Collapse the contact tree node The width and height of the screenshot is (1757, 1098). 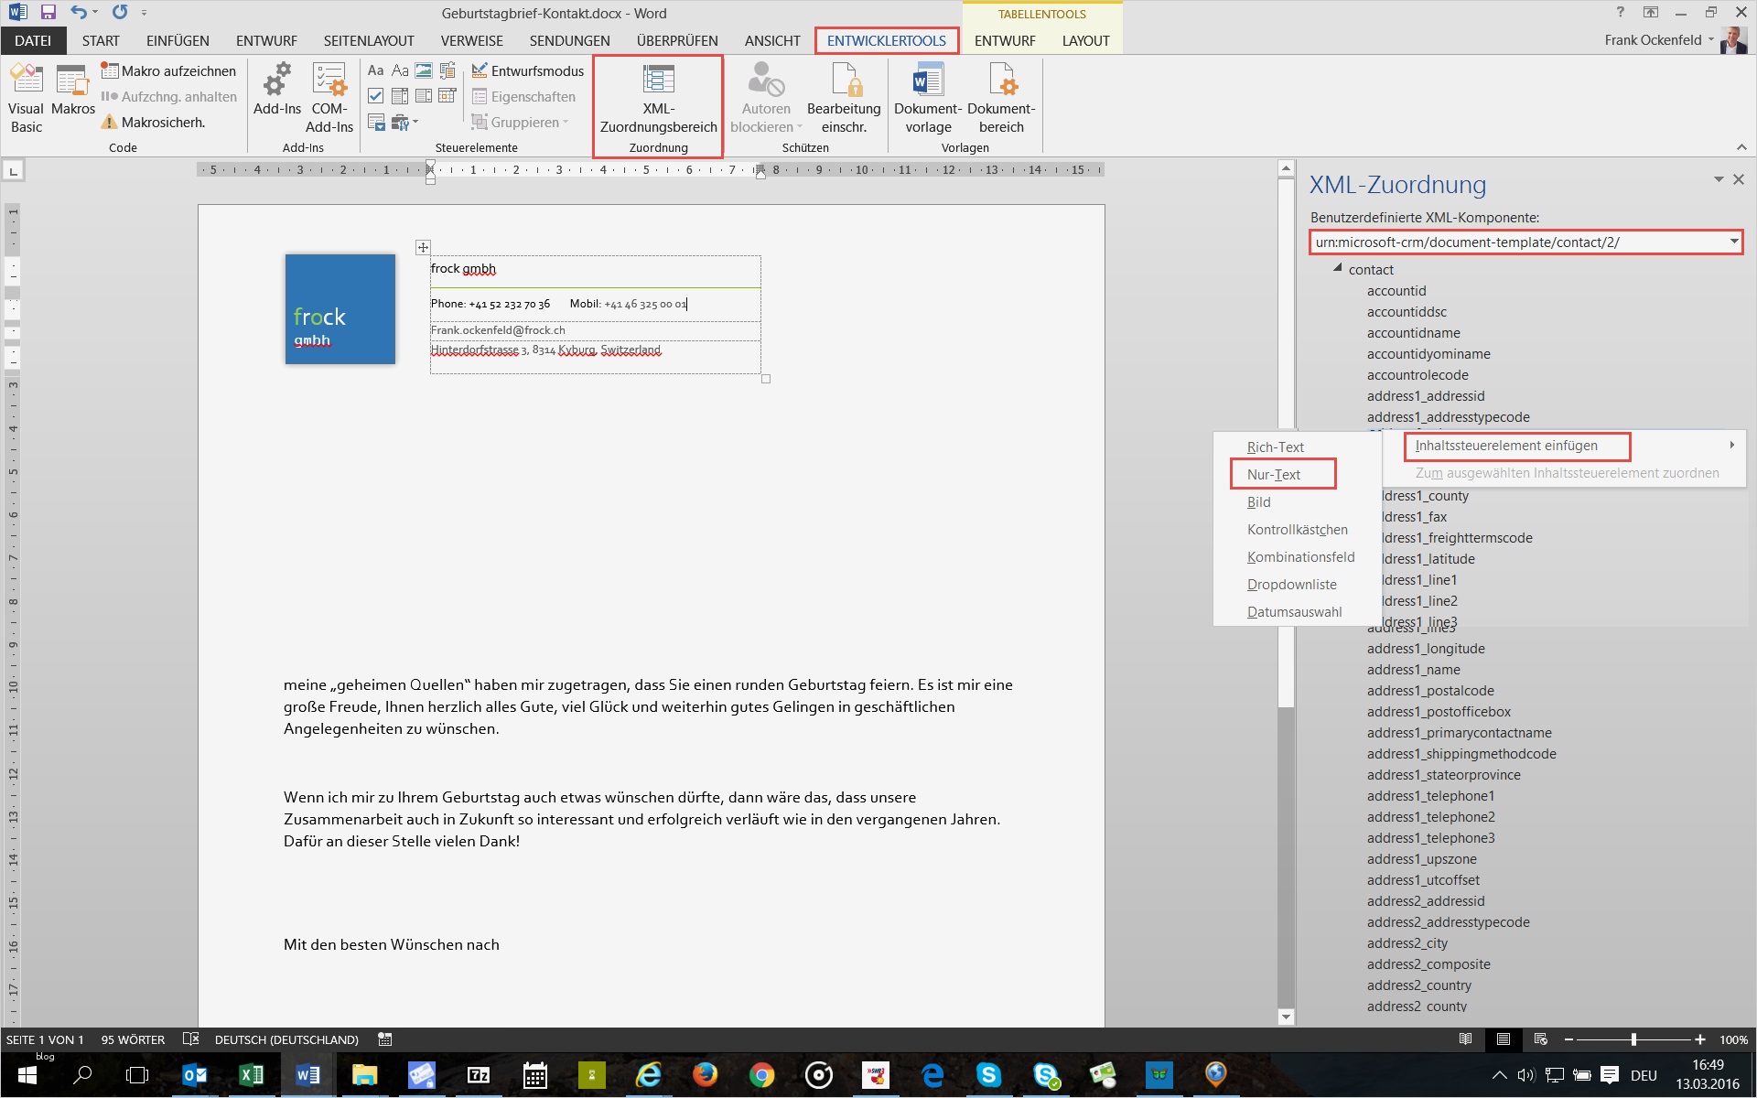pos(1338,268)
